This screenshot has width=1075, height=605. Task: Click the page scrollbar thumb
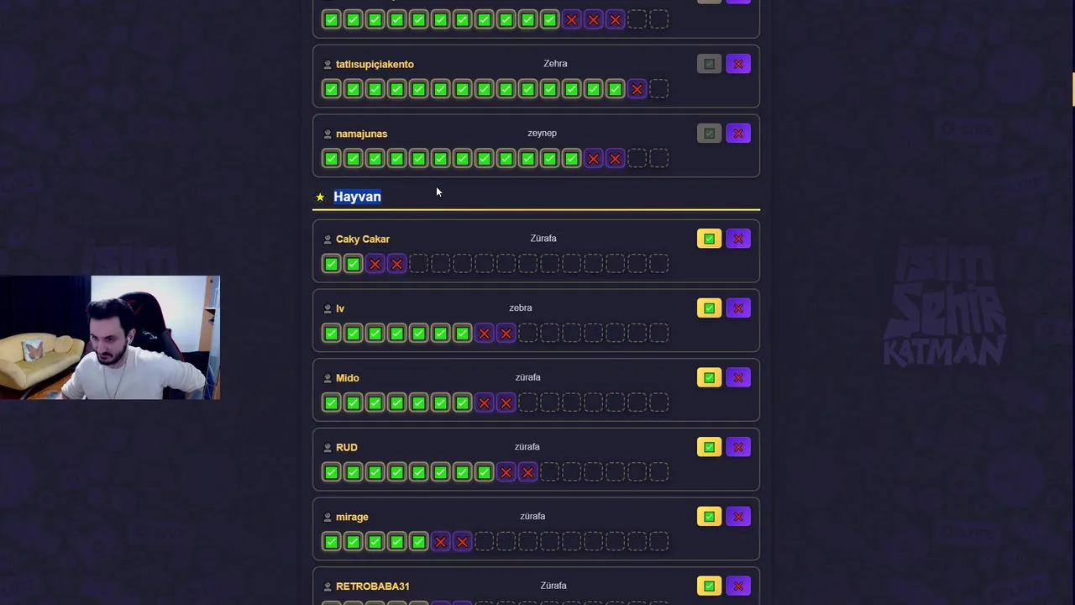1072,89
